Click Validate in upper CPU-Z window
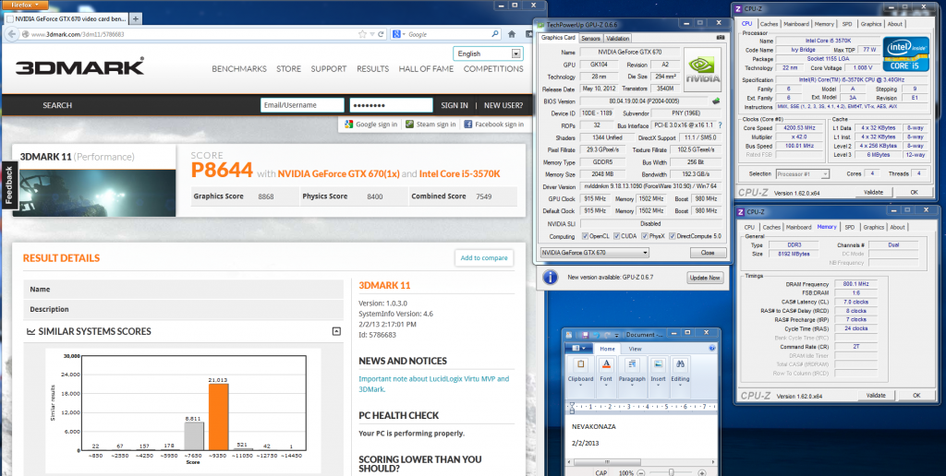946x476 pixels. coord(873,192)
